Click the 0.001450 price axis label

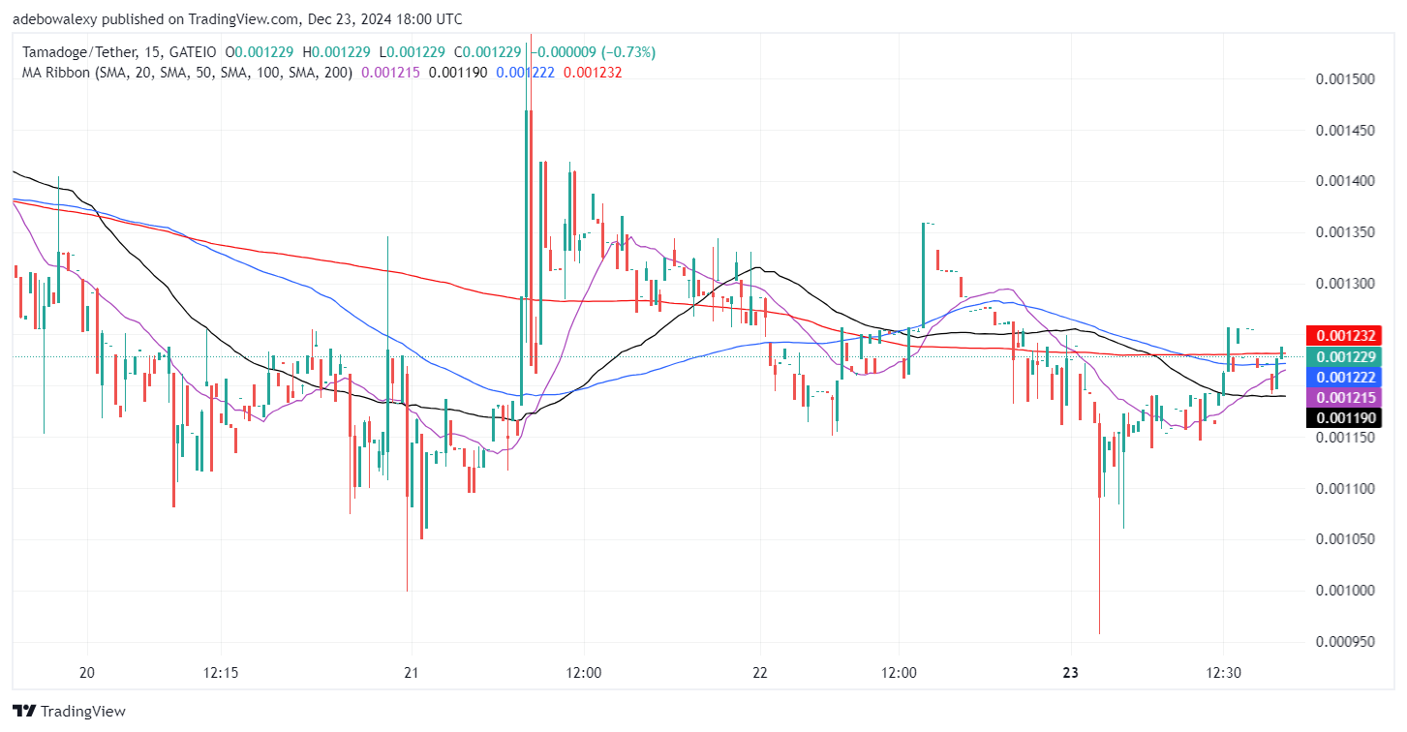coord(1346,131)
